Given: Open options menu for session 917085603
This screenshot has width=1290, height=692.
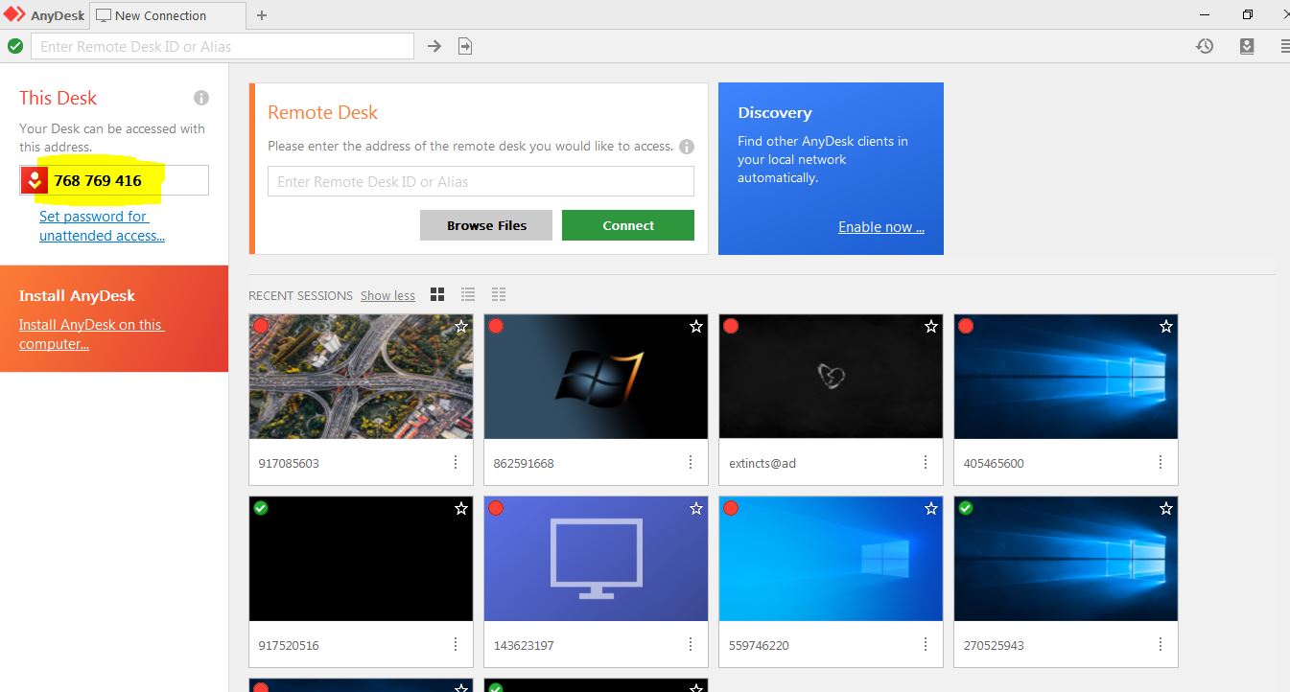Looking at the screenshot, I should 456,462.
